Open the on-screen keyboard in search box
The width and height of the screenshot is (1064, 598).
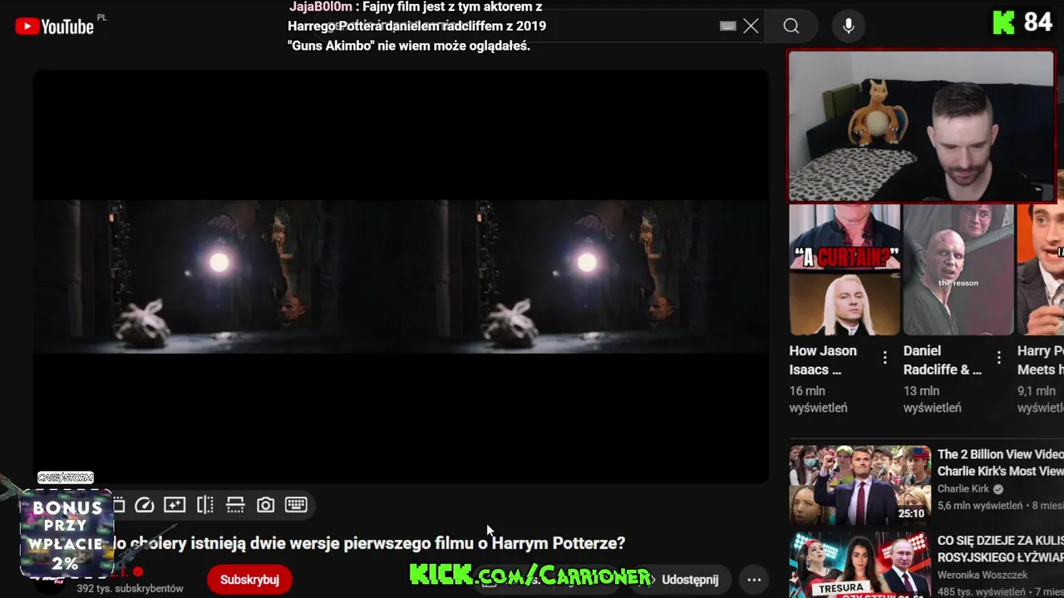[x=728, y=26]
